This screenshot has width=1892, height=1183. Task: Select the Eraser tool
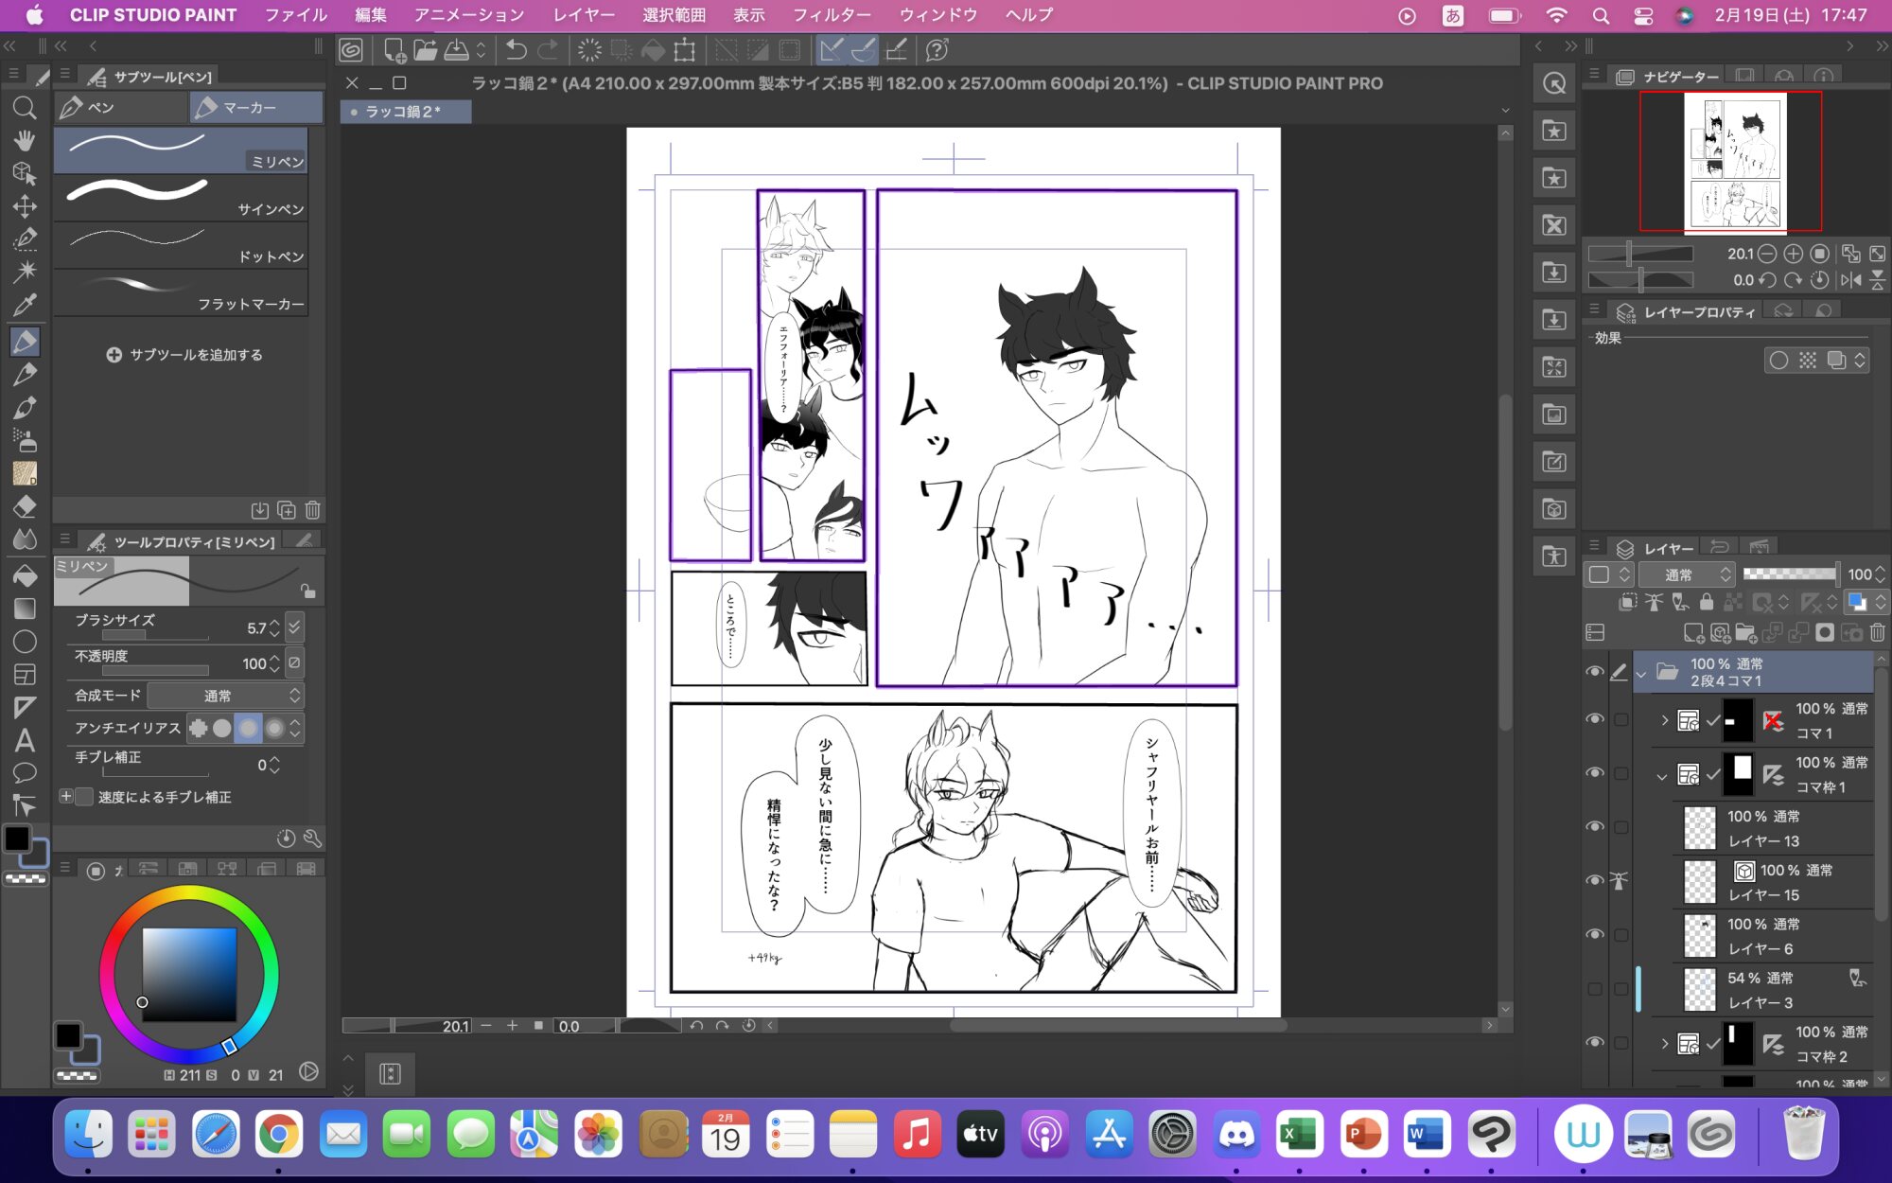pyautogui.click(x=25, y=506)
